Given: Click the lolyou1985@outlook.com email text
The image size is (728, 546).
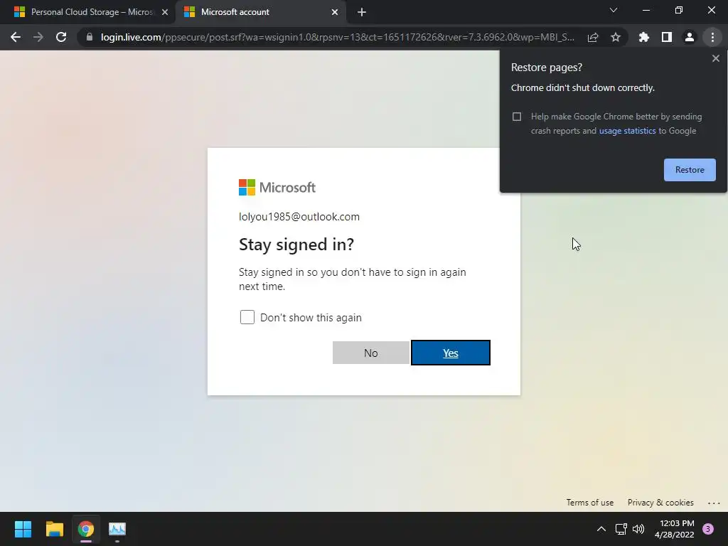Looking at the screenshot, I should tap(299, 217).
